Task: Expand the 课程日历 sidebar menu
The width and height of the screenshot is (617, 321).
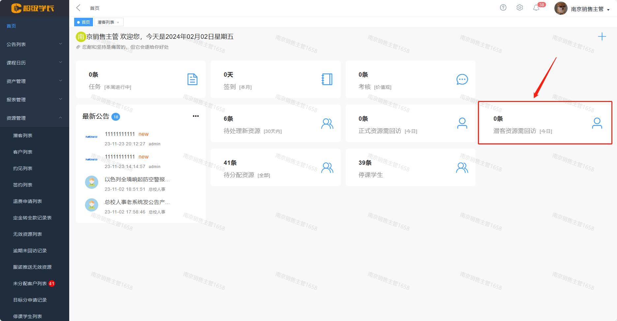Action: tap(35, 62)
